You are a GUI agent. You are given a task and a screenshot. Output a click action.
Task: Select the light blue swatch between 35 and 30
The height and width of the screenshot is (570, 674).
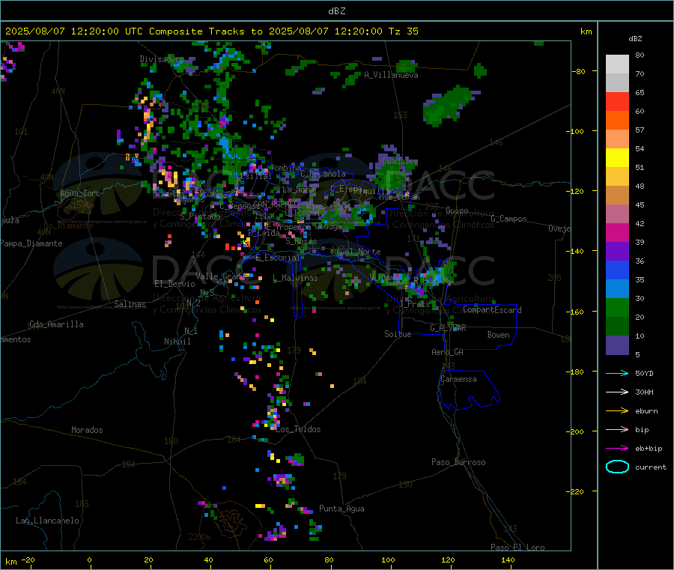pyautogui.click(x=617, y=289)
